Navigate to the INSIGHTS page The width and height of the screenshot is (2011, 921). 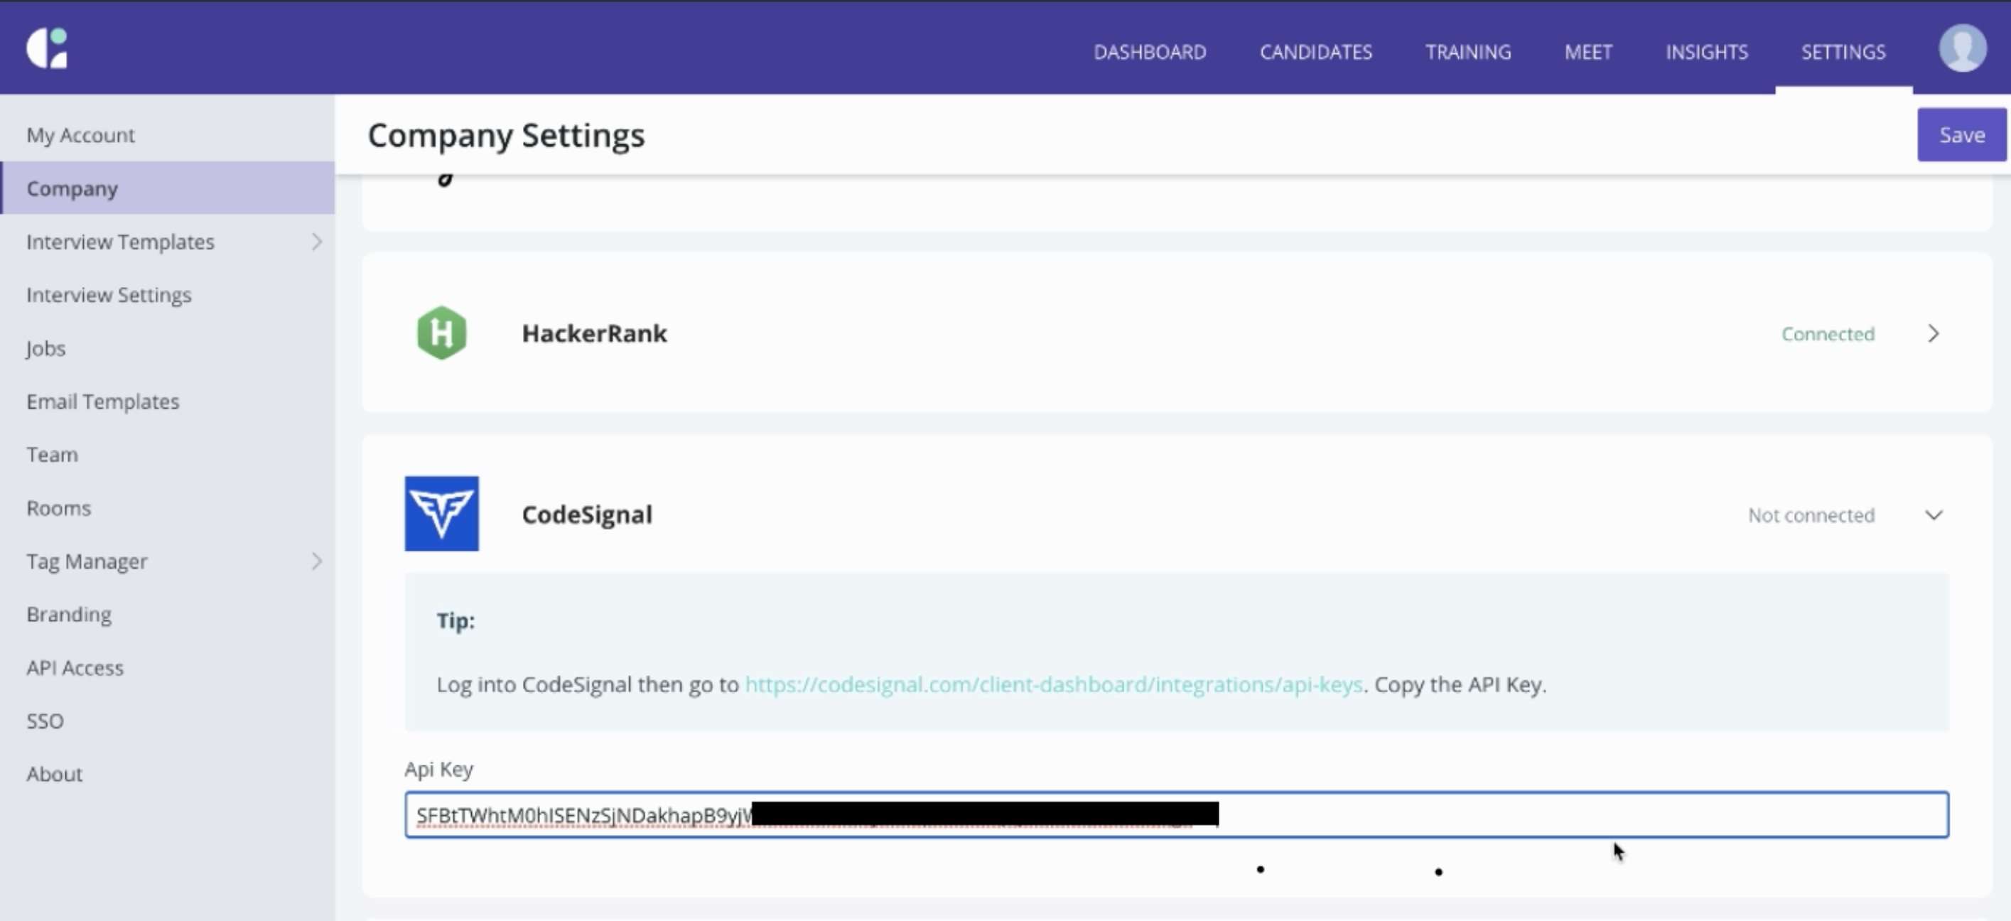pos(1707,51)
